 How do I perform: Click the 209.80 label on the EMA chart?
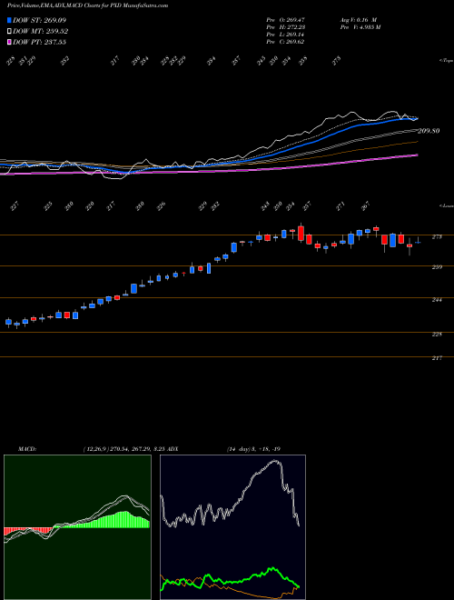429,131
